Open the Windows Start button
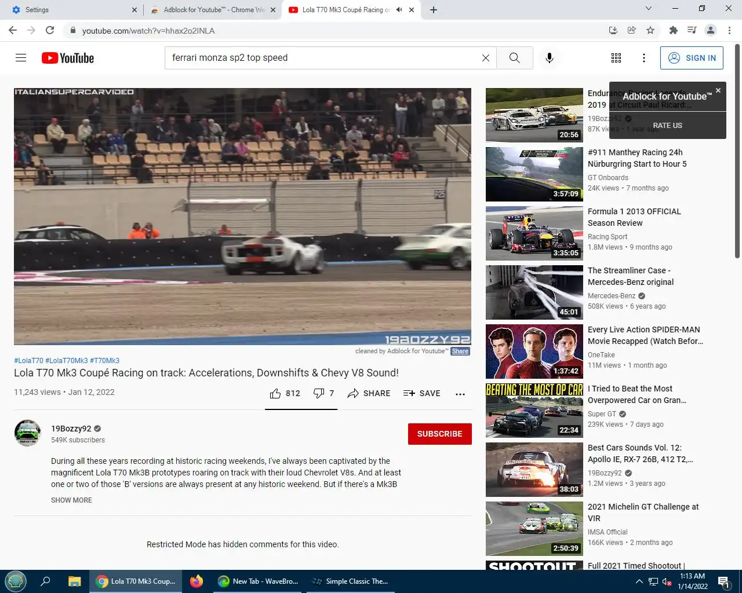 pos(16,581)
